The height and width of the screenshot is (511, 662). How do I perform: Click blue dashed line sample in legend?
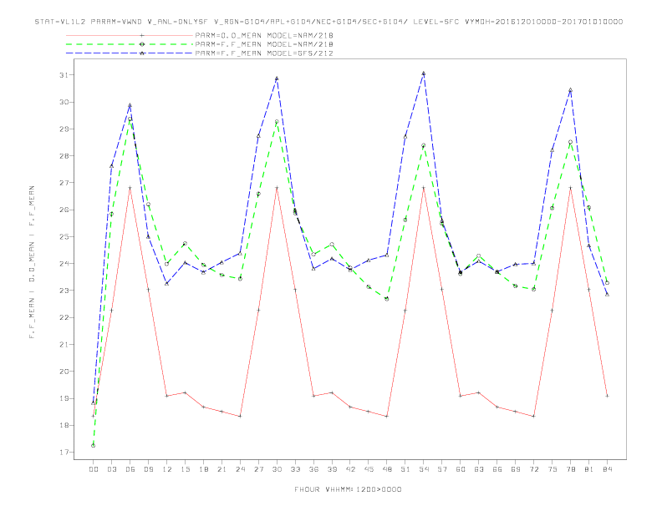tap(130, 53)
